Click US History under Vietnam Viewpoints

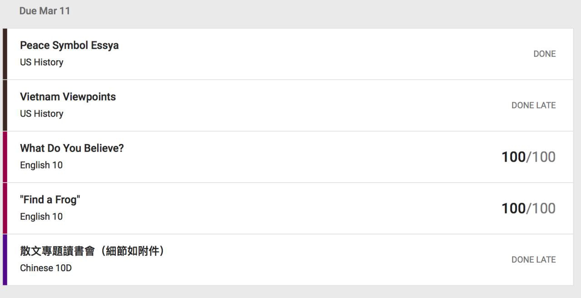41,114
